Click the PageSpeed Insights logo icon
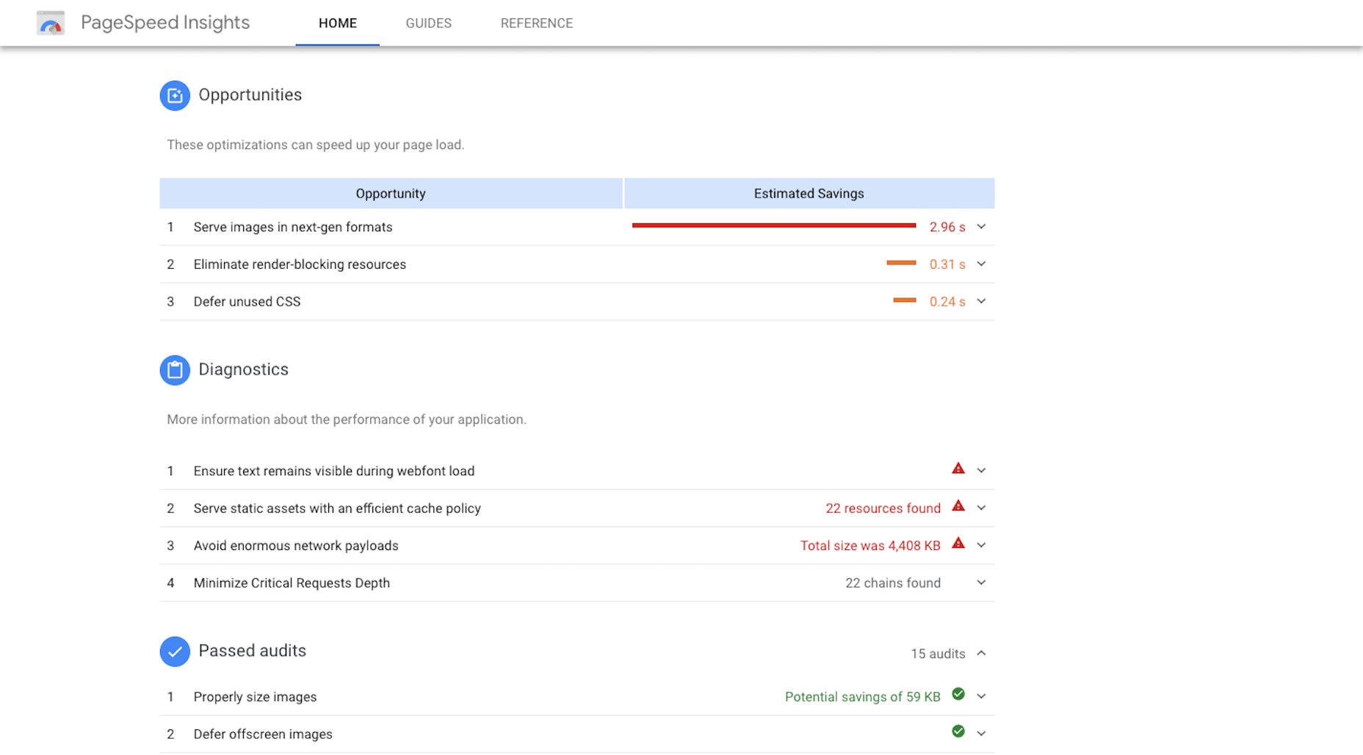The height and width of the screenshot is (755, 1363). coord(51,23)
